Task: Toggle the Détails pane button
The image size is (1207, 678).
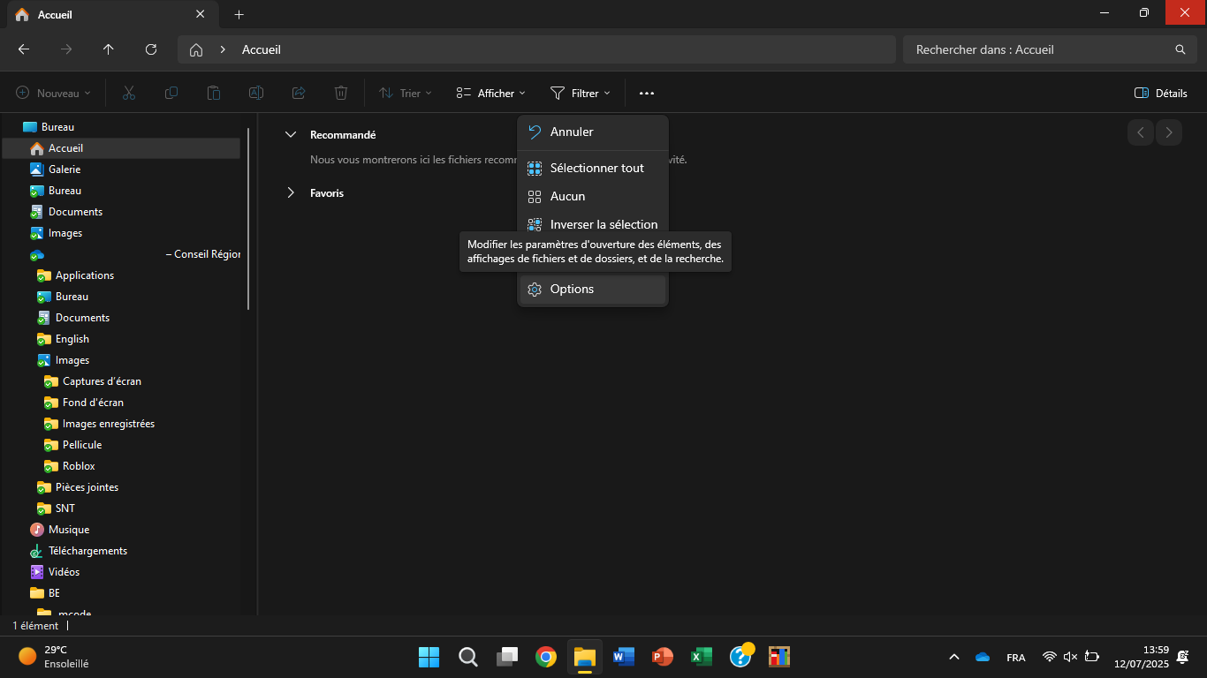Action: [x=1160, y=93]
